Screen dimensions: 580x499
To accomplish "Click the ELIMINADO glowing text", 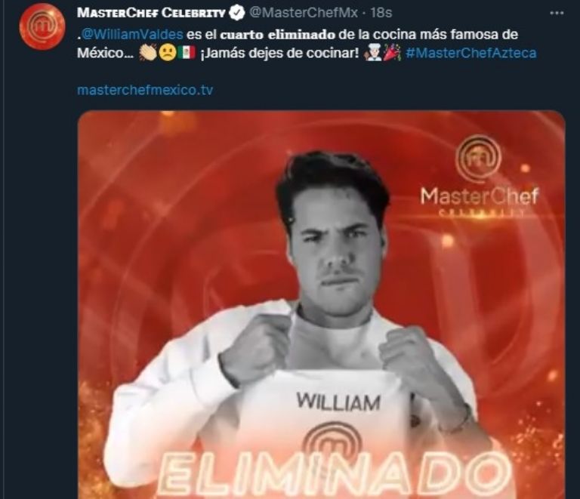I will click(335, 475).
